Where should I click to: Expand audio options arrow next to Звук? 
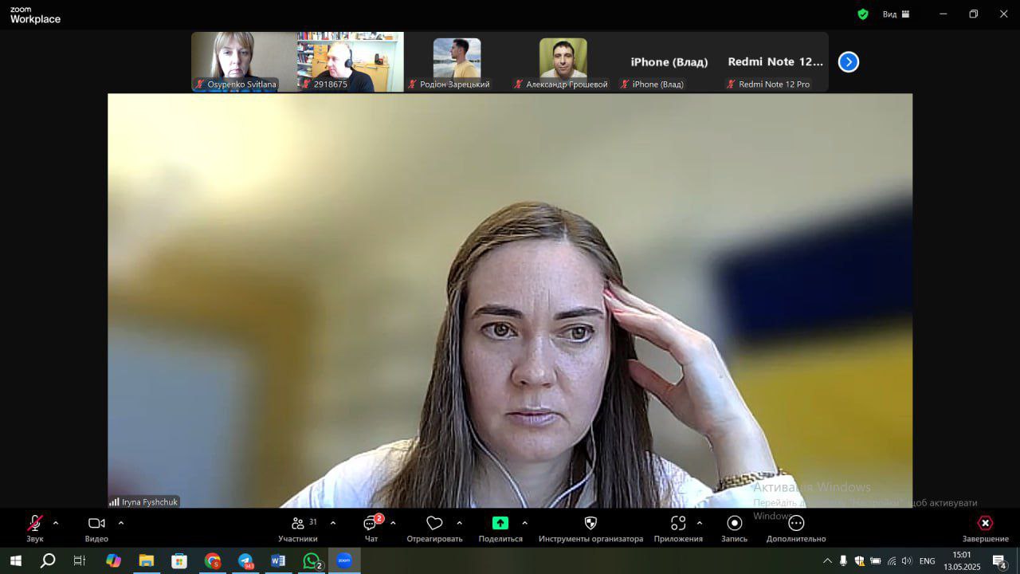pos(56,523)
